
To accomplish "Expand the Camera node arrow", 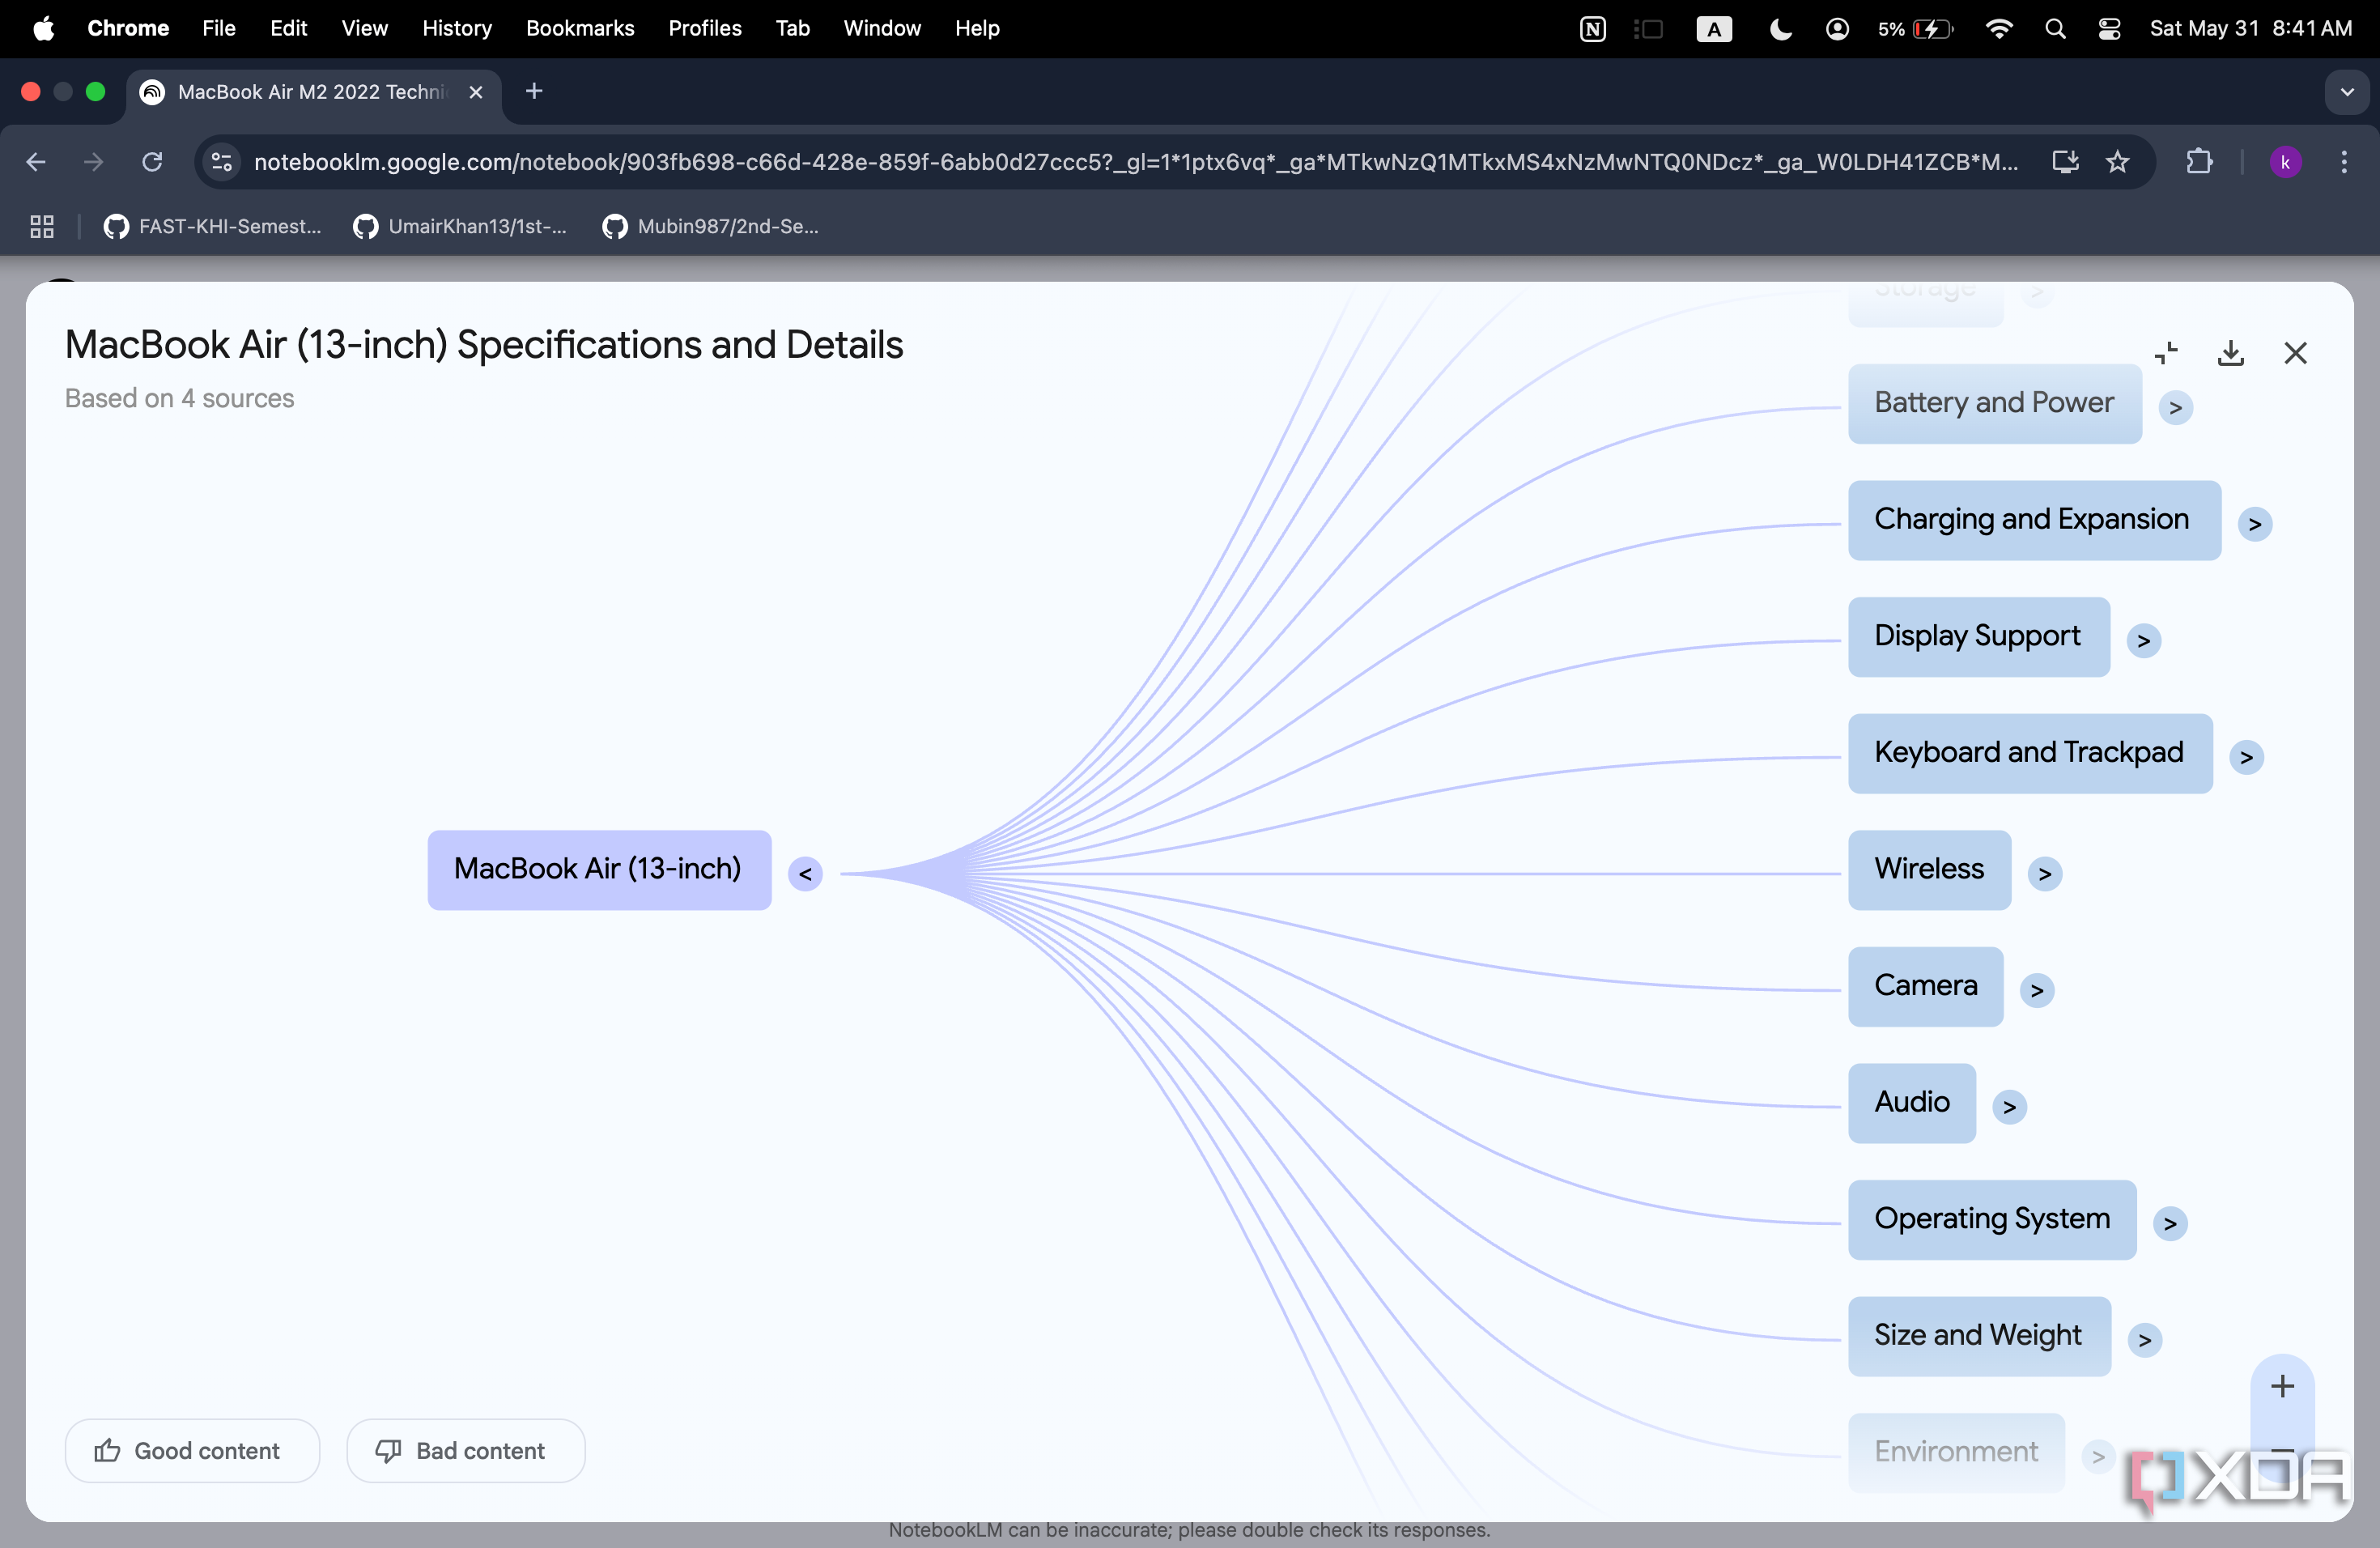I will coord(2036,990).
